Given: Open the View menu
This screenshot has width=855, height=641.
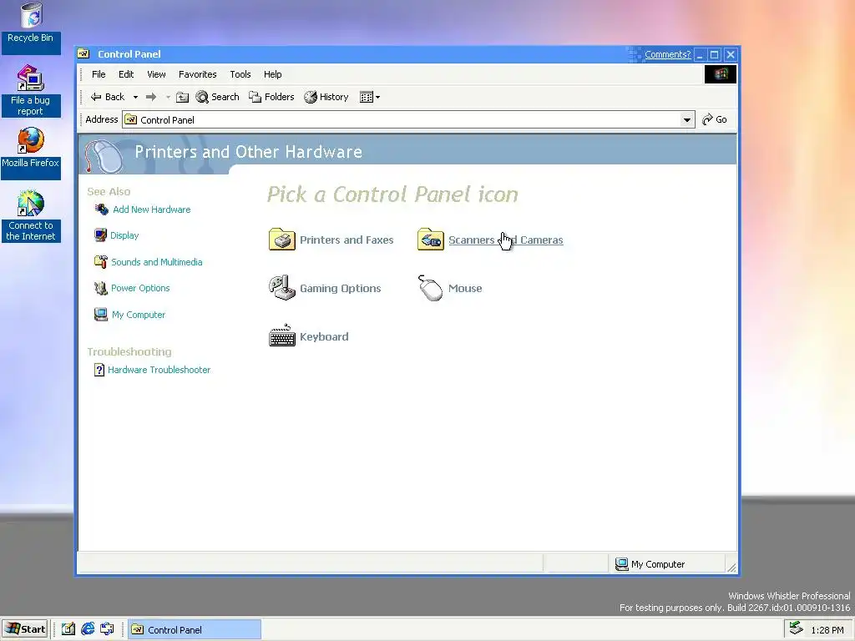Looking at the screenshot, I should pos(156,74).
